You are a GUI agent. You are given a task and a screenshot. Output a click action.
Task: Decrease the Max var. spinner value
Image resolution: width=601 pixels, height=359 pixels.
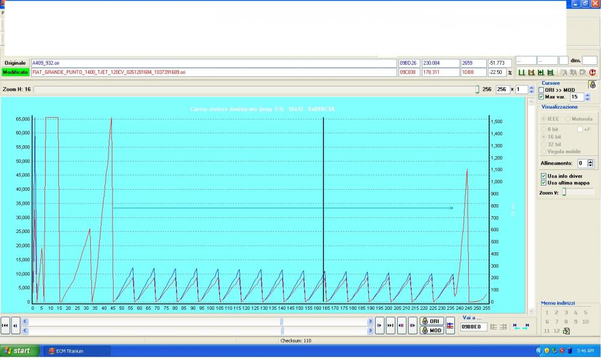(x=588, y=98)
